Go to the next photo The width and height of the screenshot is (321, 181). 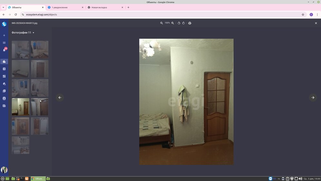click(x=313, y=98)
